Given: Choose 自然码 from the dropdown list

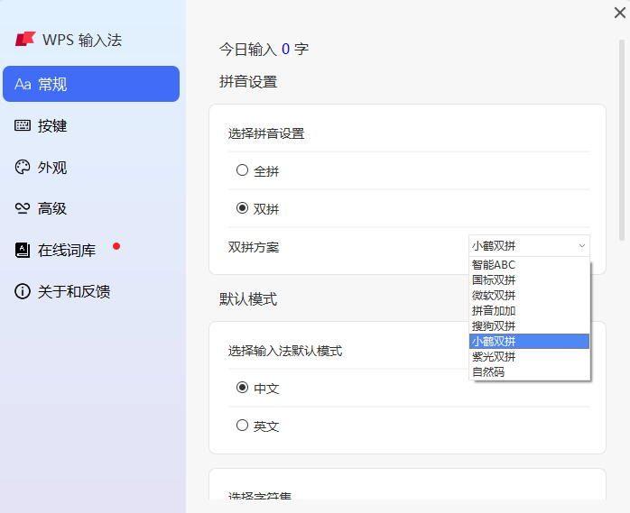Looking at the screenshot, I should (529, 371).
